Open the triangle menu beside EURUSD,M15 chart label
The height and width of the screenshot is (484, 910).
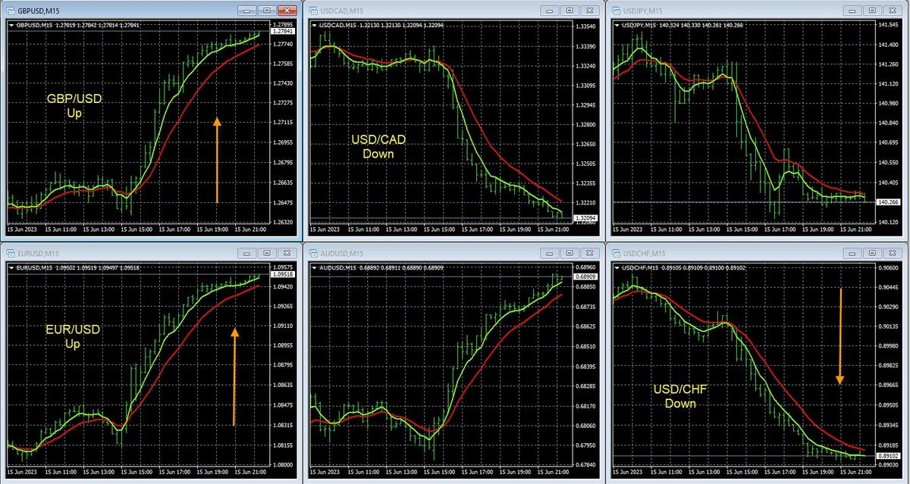pos(11,267)
